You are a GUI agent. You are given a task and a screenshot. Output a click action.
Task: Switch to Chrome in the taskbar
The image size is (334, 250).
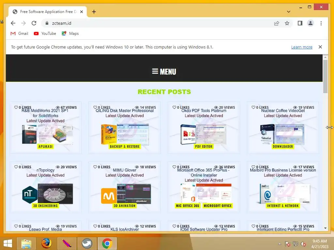(107, 243)
